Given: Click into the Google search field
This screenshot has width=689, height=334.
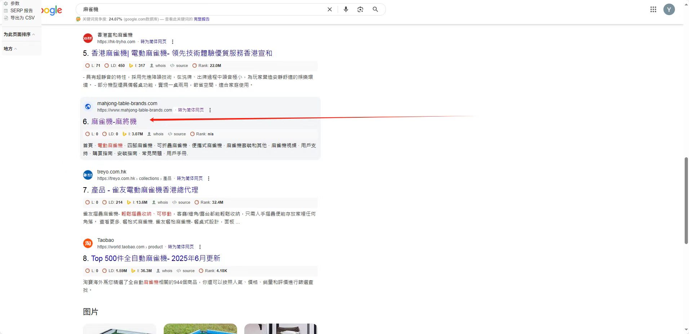Looking at the screenshot, I should (202, 9).
